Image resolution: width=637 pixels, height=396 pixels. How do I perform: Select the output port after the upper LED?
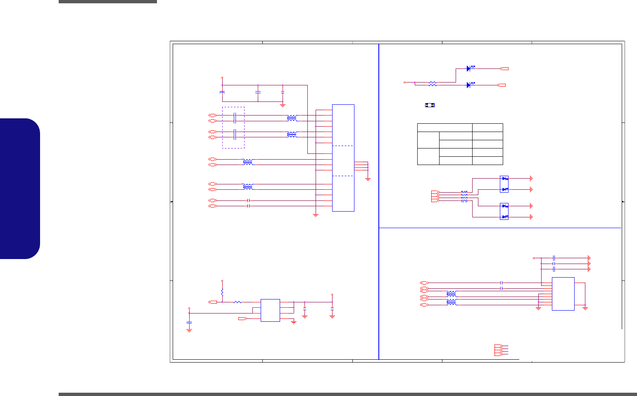(504, 68)
